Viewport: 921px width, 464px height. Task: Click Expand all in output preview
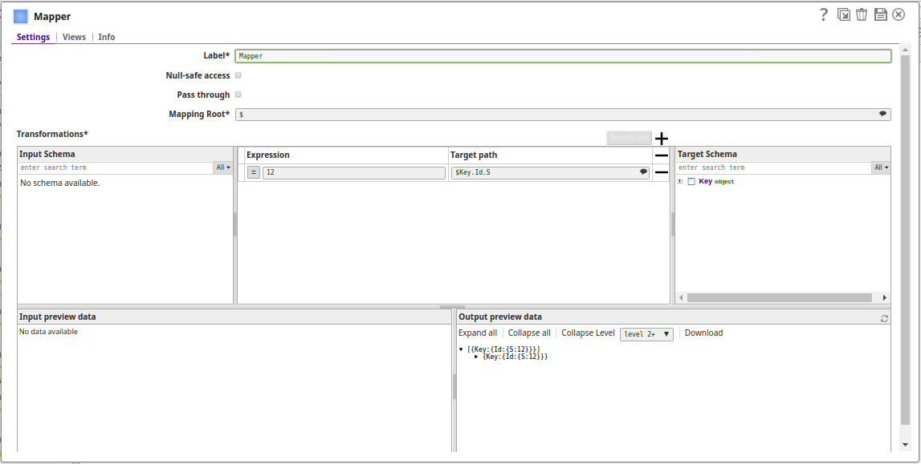click(478, 333)
